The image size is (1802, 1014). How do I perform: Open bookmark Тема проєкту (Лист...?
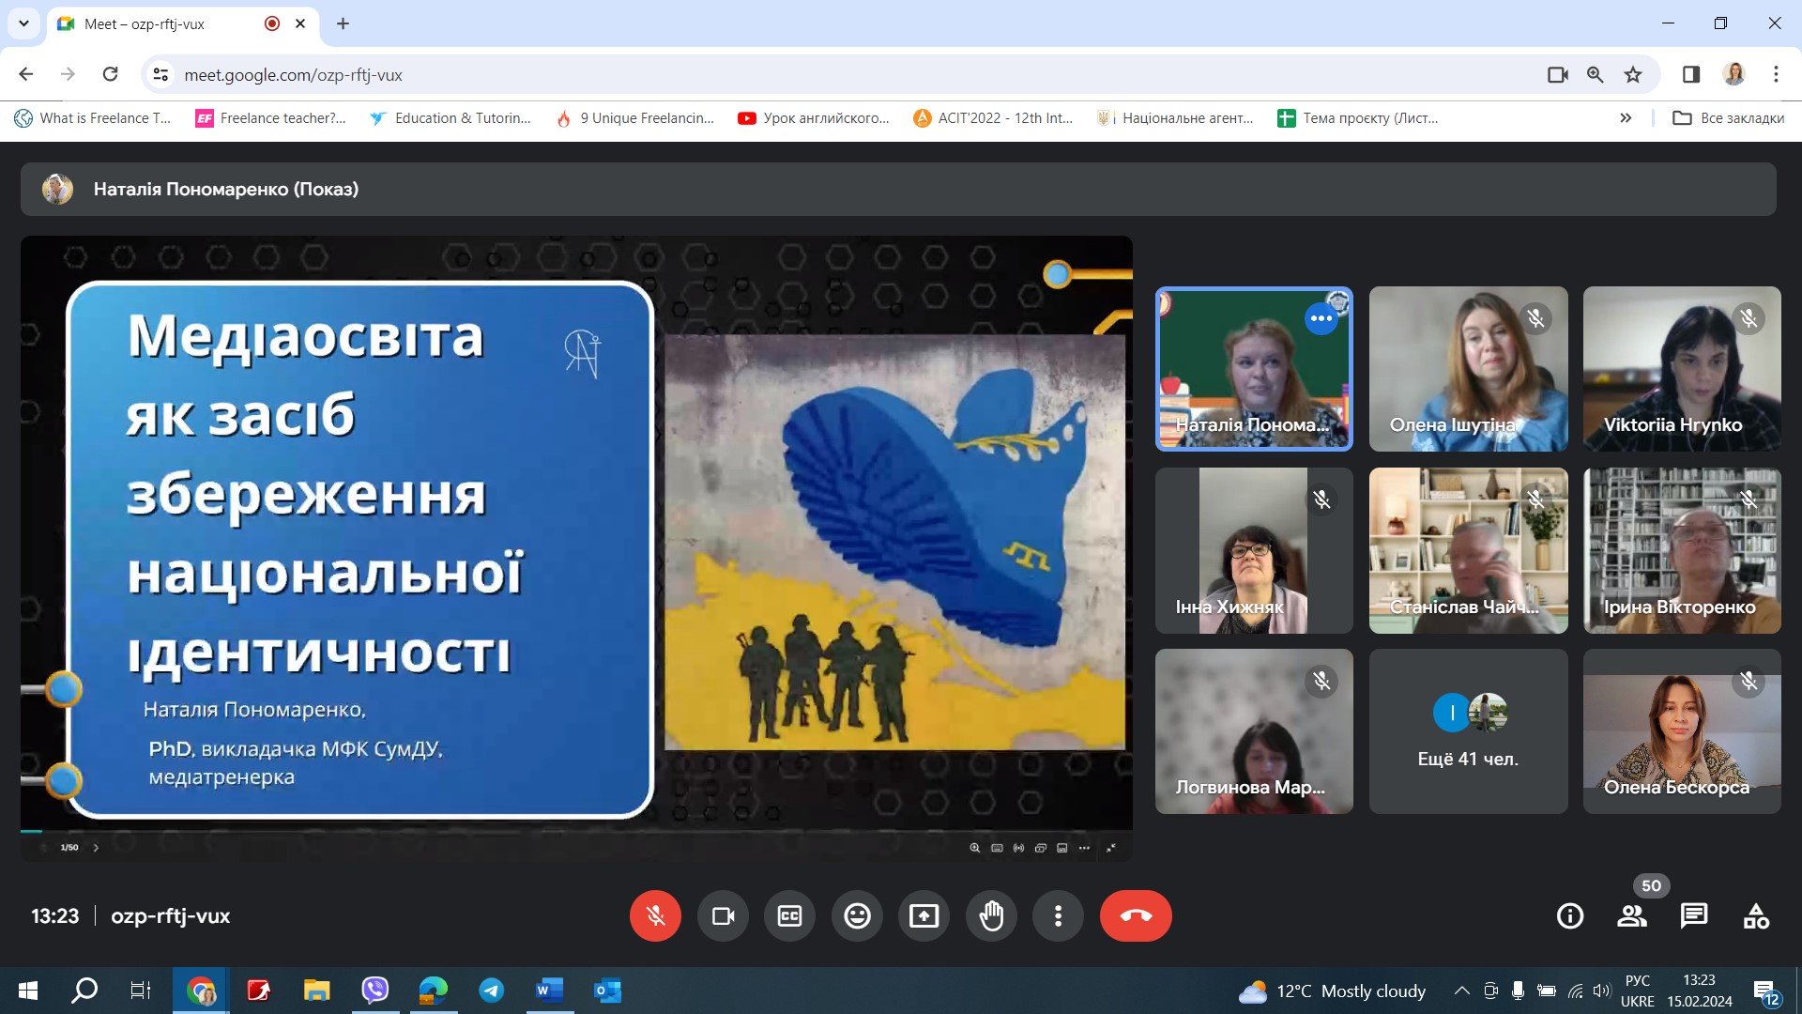1358,118
